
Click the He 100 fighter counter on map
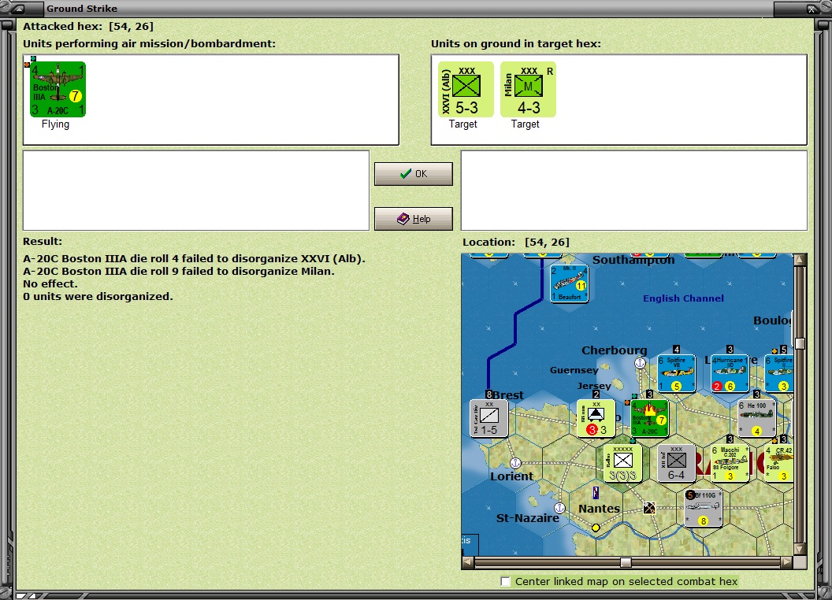coord(757,419)
